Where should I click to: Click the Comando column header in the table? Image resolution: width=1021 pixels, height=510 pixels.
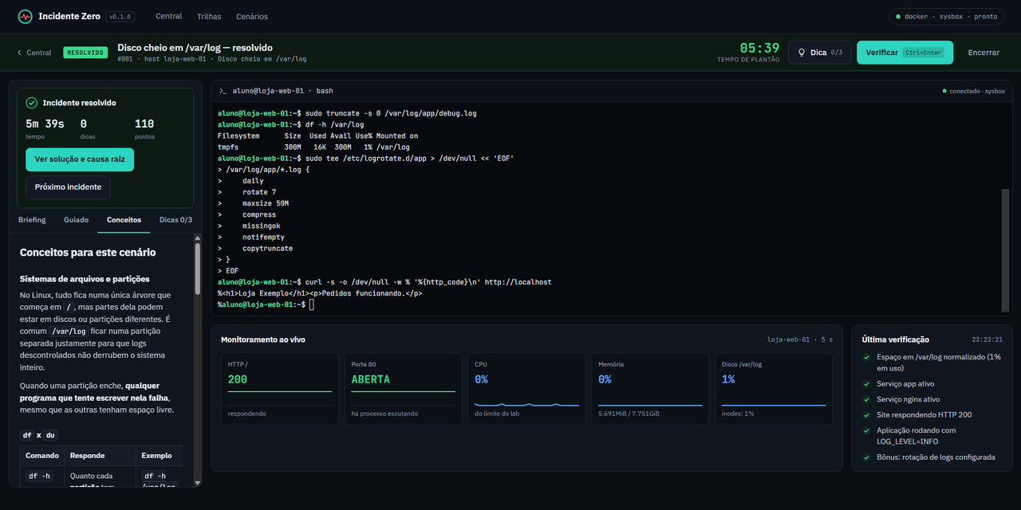[42, 456]
